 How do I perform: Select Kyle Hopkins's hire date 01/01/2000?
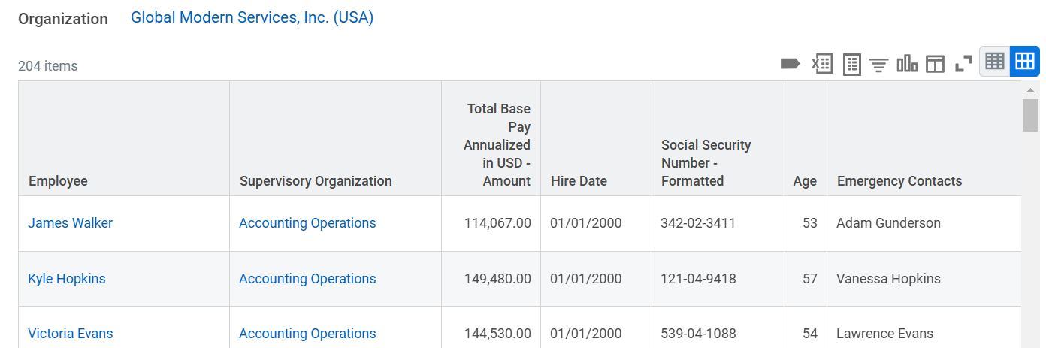point(586,279)
